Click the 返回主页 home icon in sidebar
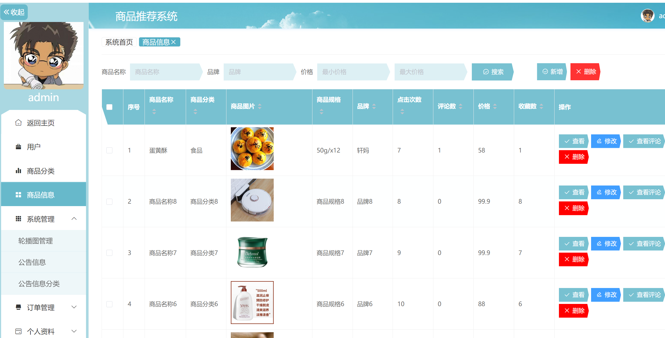The height and width of the screenshot is (338, 665). [18, 123]
